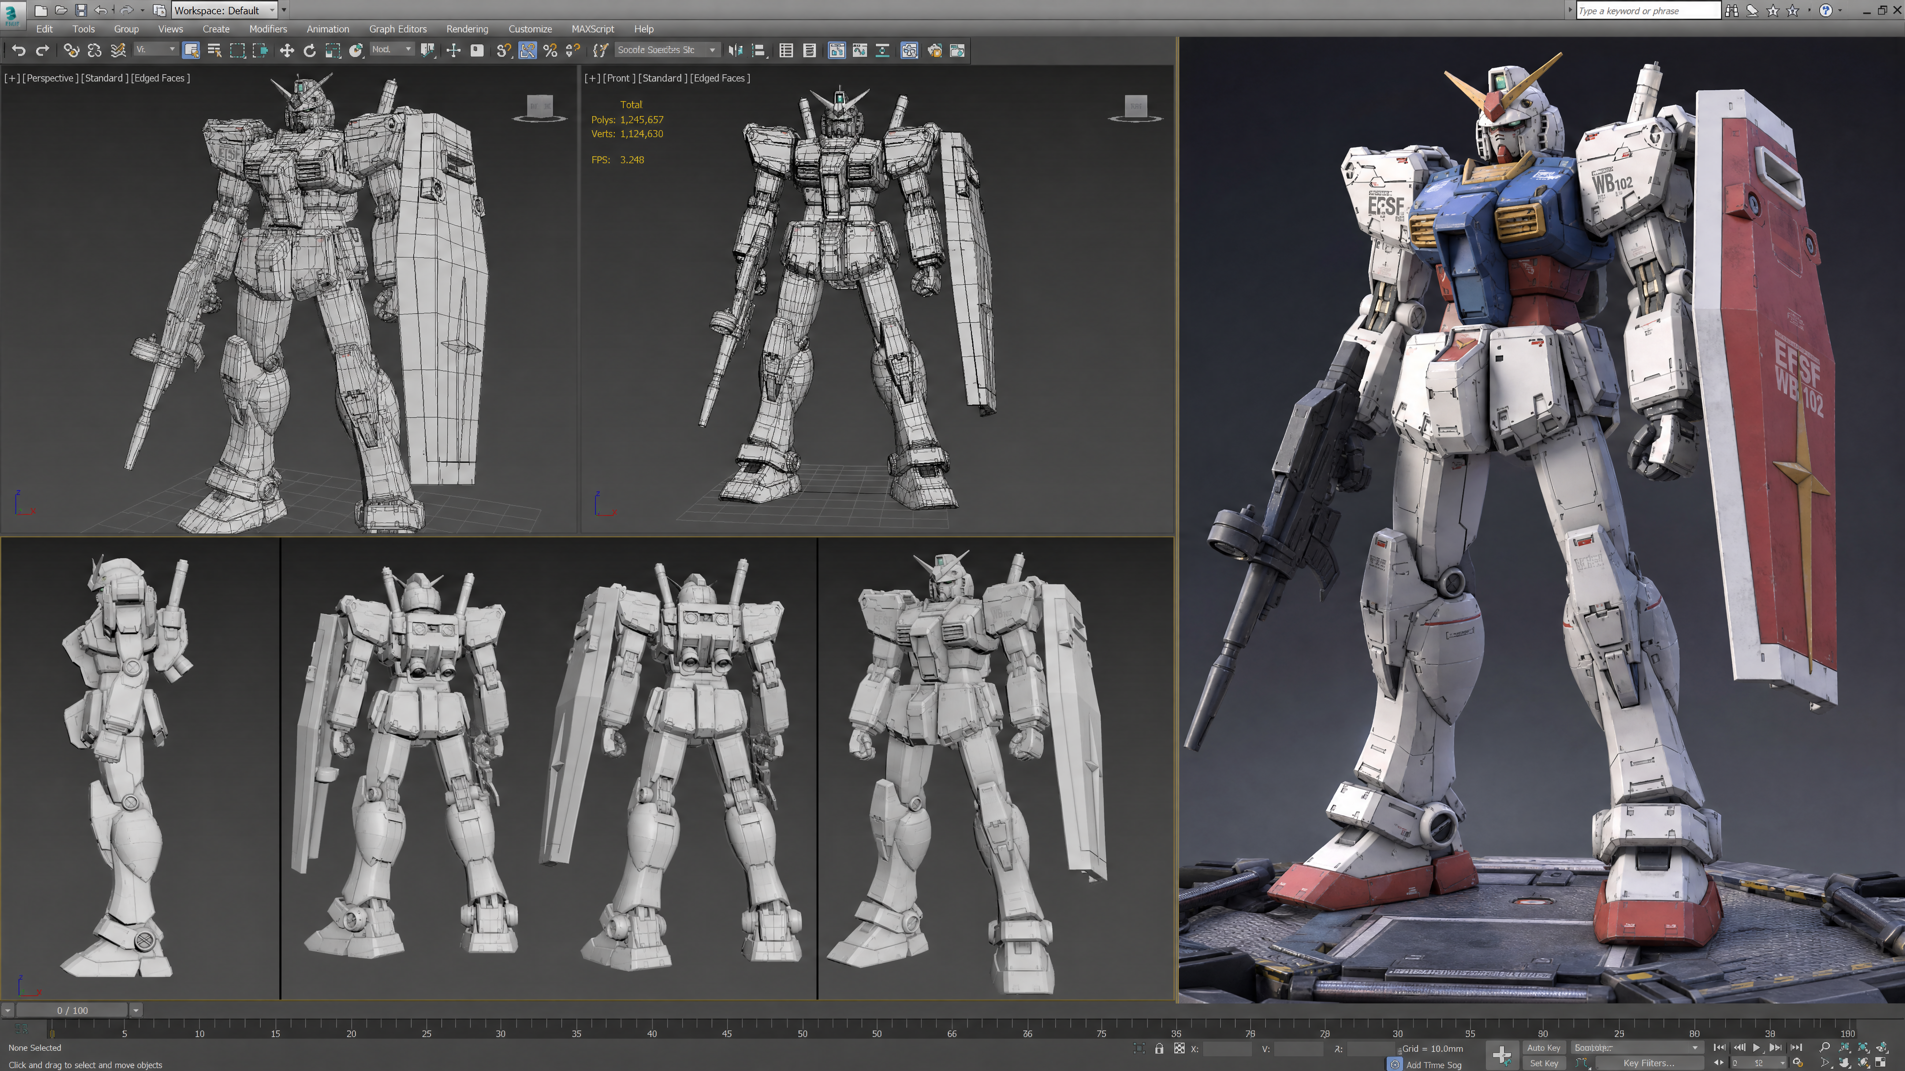
Task: Activate the Select and Scale tool
Action: click(x=333, y=50)
